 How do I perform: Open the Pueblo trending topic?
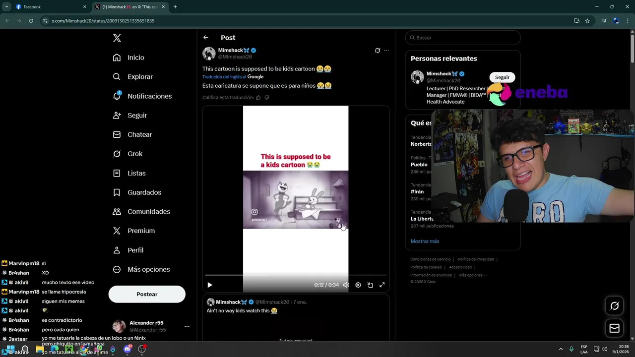tap(419, 165)
